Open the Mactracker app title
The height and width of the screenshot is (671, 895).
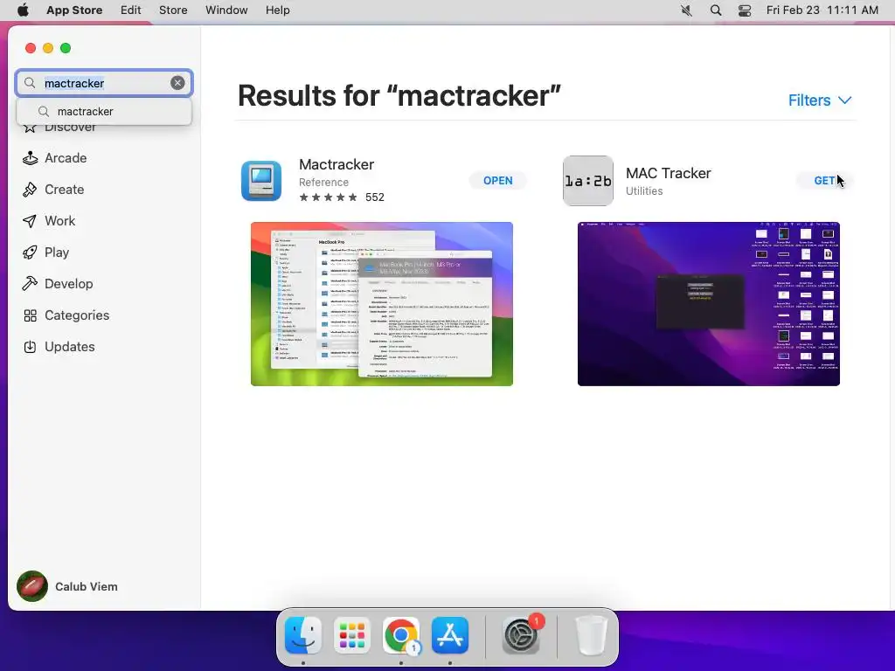(x=336, y=164)
